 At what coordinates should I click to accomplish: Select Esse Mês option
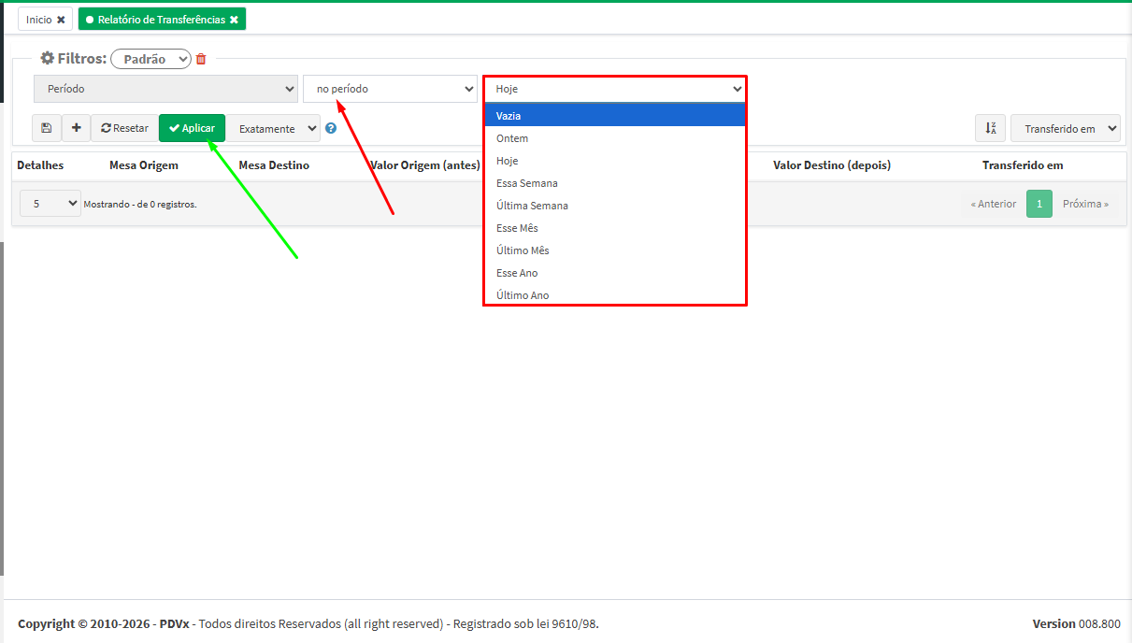tap(615, 228)
